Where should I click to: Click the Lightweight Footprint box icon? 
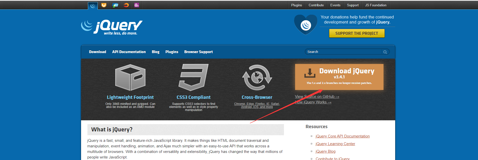click(x=130, y=77)
